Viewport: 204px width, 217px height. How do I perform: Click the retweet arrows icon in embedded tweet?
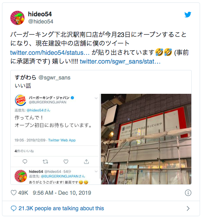pos(45,161)
